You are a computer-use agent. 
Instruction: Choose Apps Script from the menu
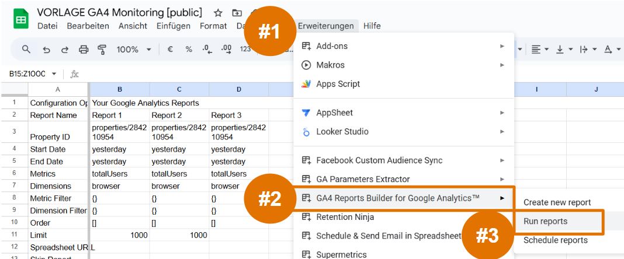[x=338, y=84]
